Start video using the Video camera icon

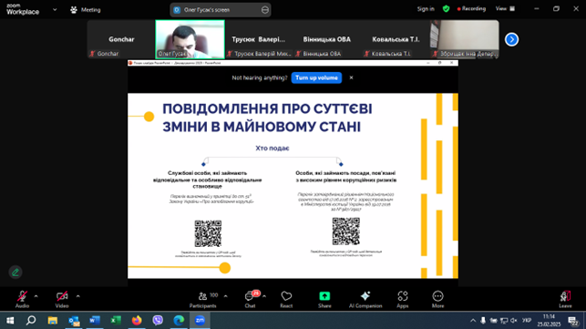pyautogui.click(x=62, y=299)
